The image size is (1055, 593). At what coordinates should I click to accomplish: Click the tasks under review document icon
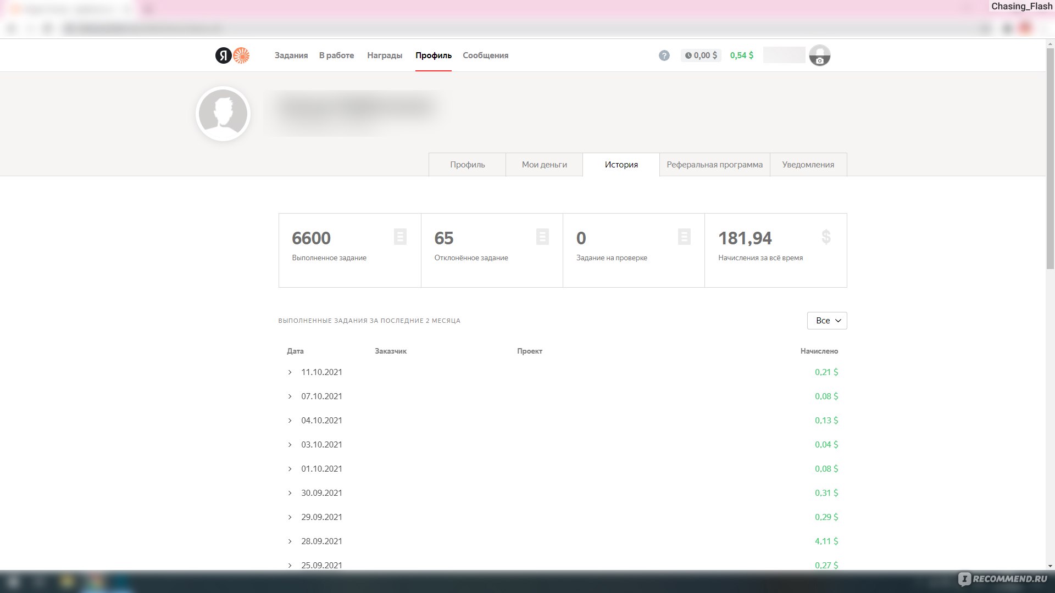pyautogui.click(x=684, y=237)
